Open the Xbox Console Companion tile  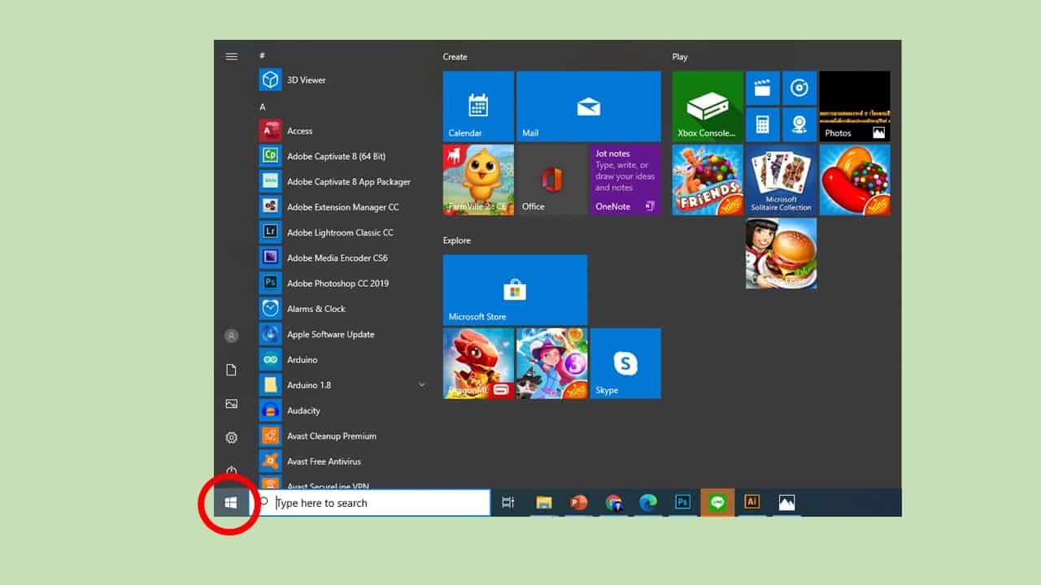click(708, 106)
